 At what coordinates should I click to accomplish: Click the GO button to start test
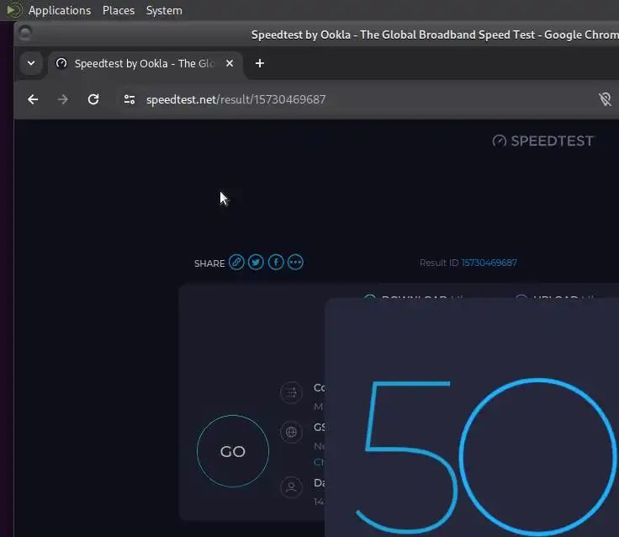tap(233, 451)
